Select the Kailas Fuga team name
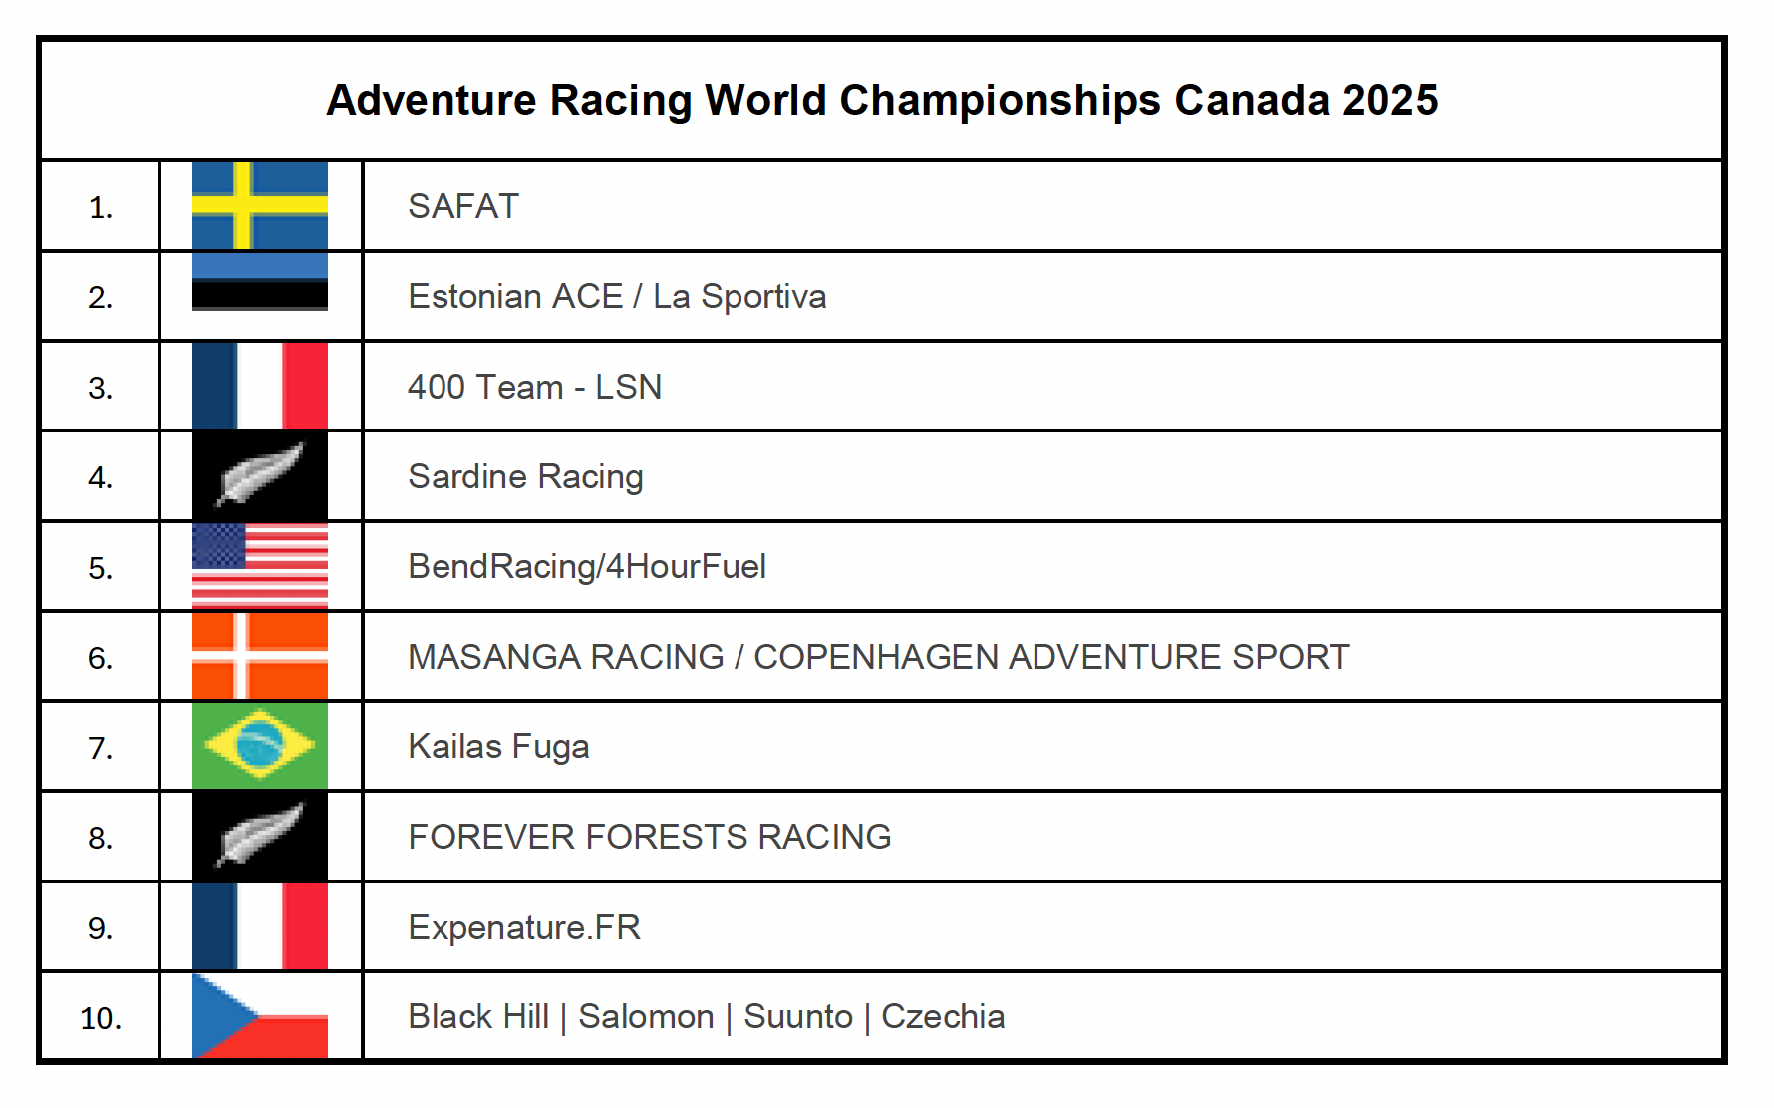This screenshot has height=1108, width=1774. (498, 746)
